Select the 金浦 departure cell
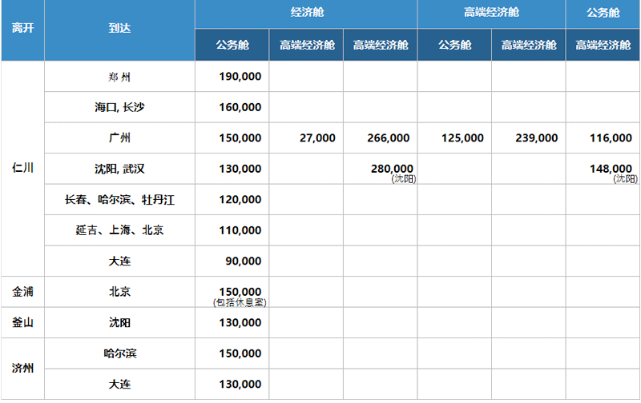Viewport: 641px width, 403px height. pyautogui.click(x=22, y=292)
